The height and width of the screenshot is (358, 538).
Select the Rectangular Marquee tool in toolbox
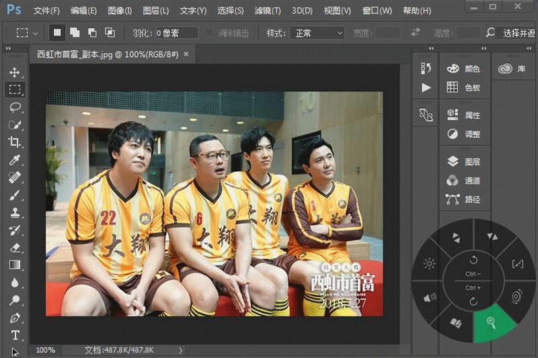pyautogui.click(x=14, y=89)
